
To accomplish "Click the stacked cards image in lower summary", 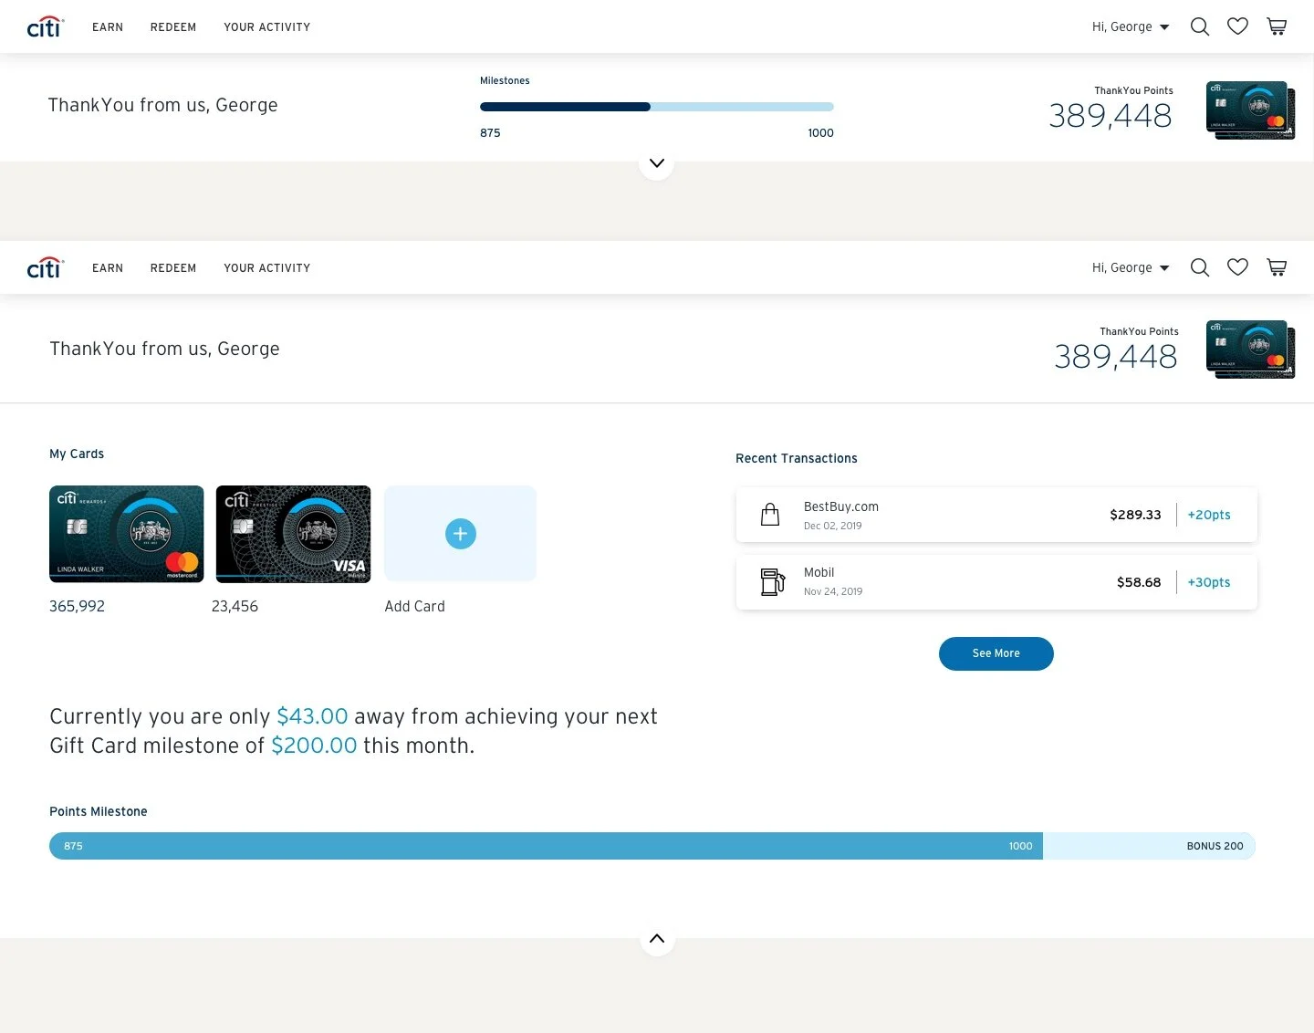I will pyautogui.click(x=1250, y=350).
